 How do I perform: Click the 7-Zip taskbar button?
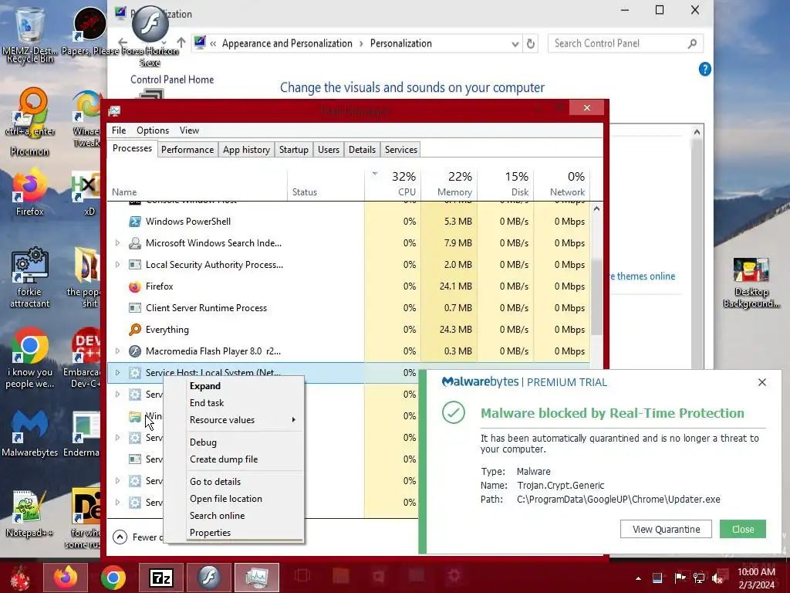[161, 578]
